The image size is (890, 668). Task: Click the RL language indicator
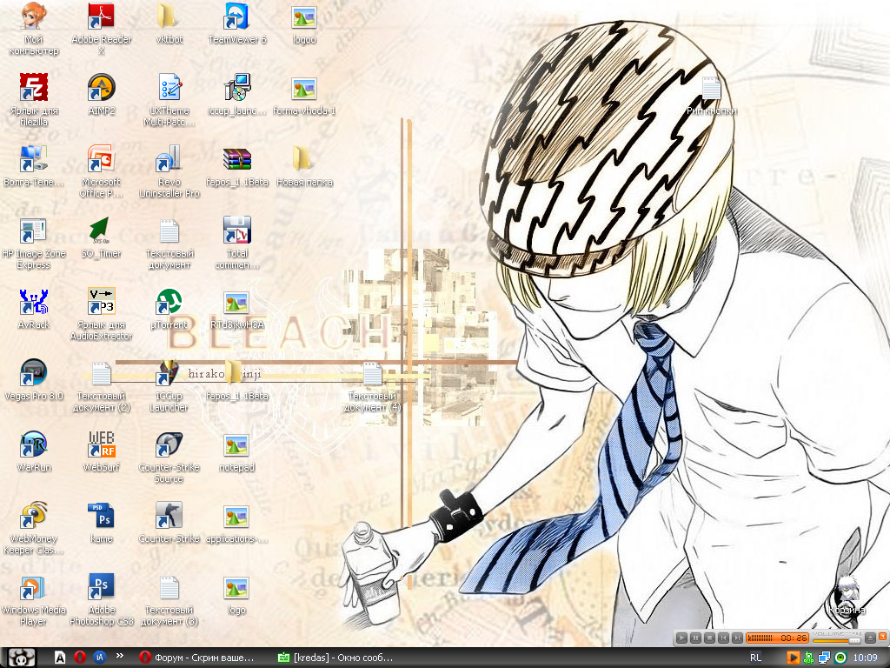(755, 658)
